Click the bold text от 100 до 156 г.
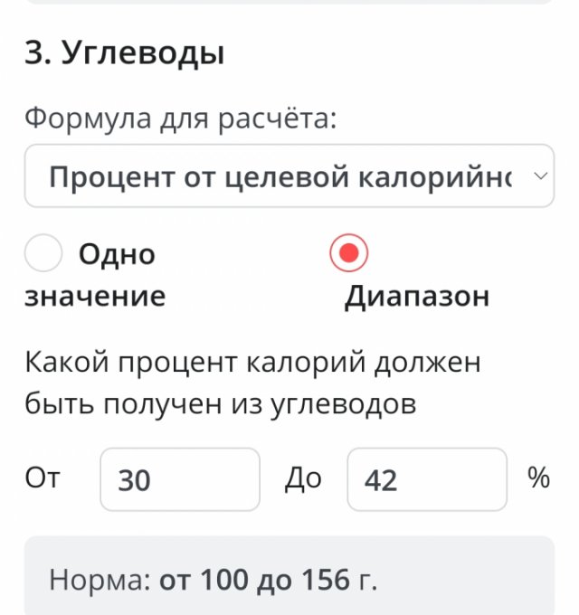This screenshot has height=615, width=579. (x=268, y=580)
